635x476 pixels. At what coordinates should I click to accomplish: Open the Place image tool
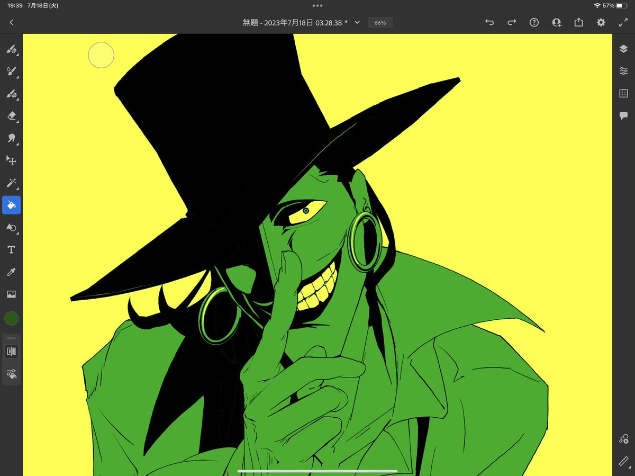click(11, 294)
